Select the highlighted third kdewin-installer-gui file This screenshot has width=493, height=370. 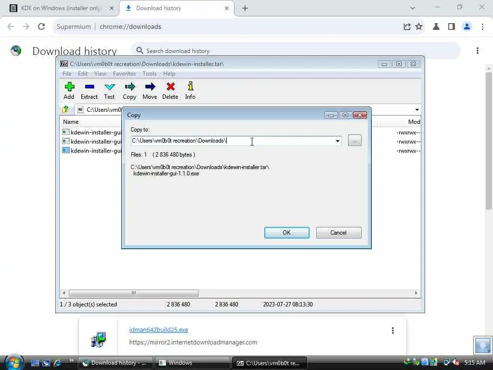[92, 150]
